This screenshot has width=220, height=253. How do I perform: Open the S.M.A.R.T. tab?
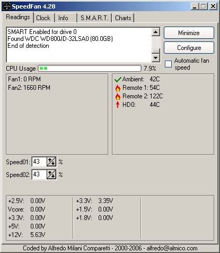94,18
